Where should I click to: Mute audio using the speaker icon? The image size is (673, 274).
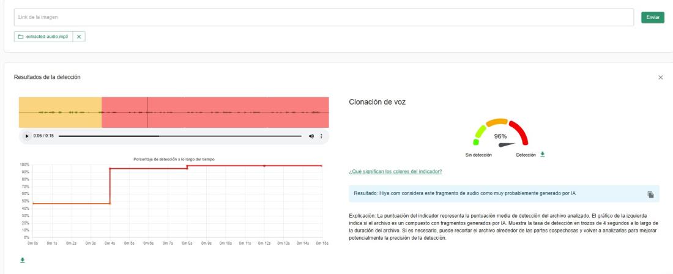click(311, 136)
